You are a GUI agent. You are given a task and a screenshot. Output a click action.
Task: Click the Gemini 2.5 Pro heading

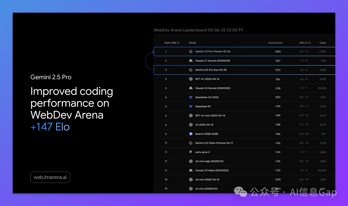coord(51,77)
